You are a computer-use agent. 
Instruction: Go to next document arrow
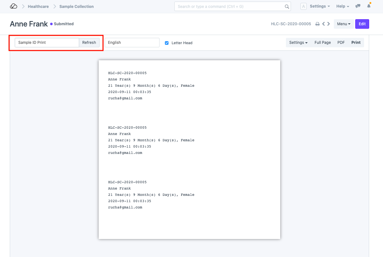(329, 24)
